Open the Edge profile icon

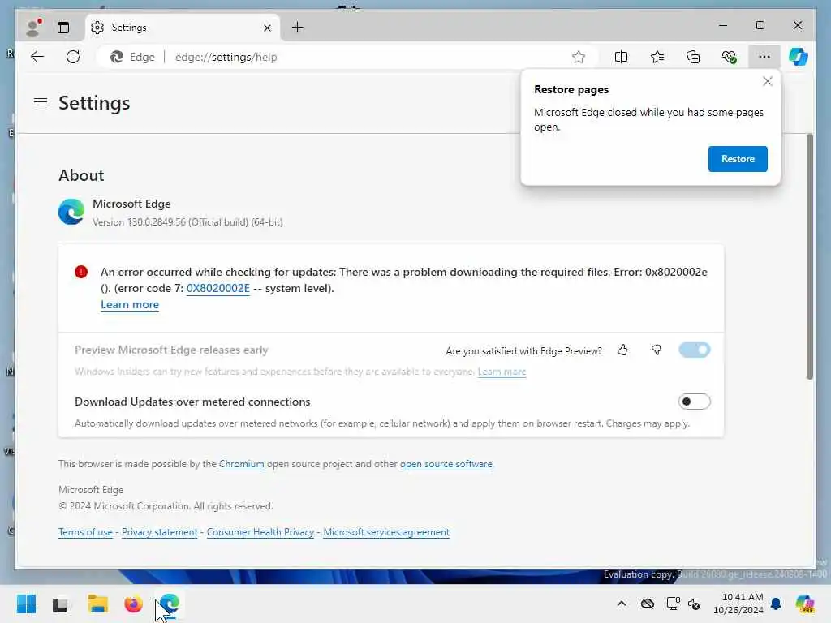[x=33, y=27]
